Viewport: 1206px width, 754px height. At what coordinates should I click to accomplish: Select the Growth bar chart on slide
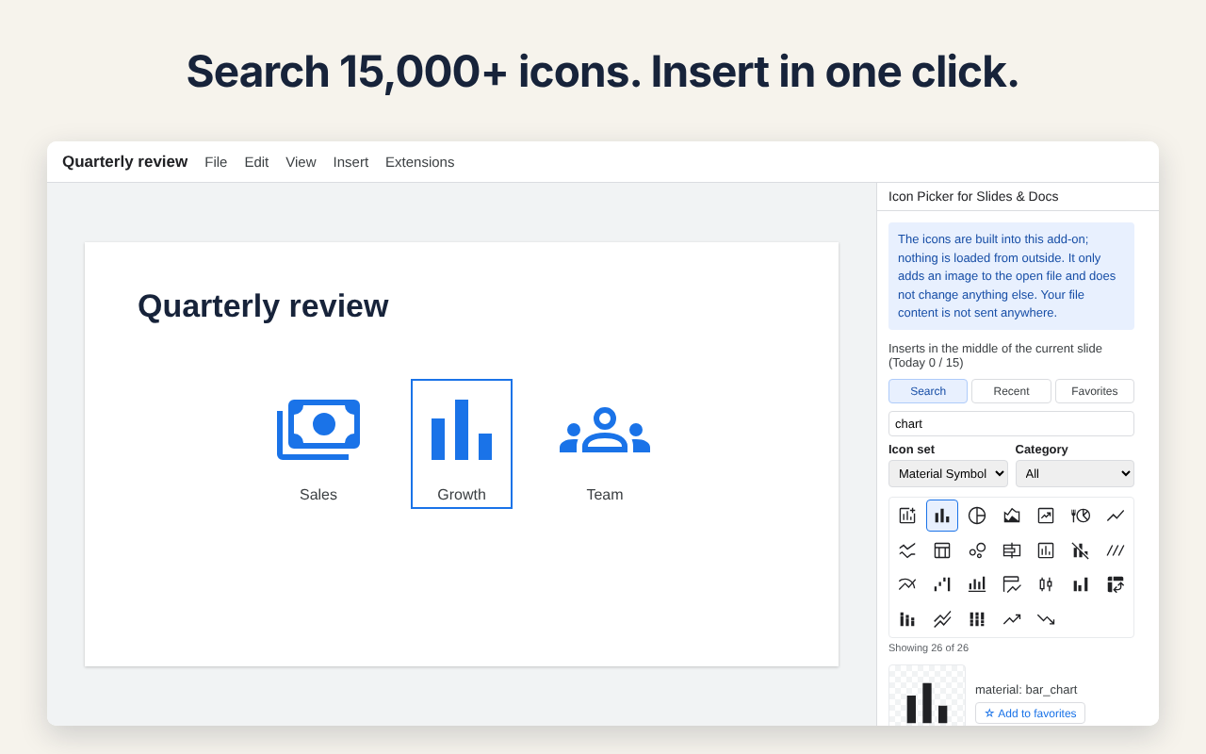(x=462, y=444)
